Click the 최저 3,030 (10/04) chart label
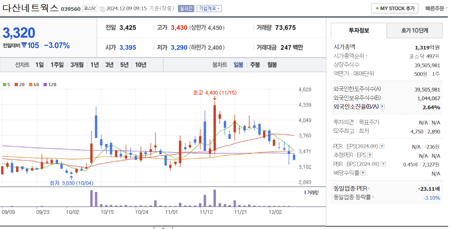 [71, 183]
